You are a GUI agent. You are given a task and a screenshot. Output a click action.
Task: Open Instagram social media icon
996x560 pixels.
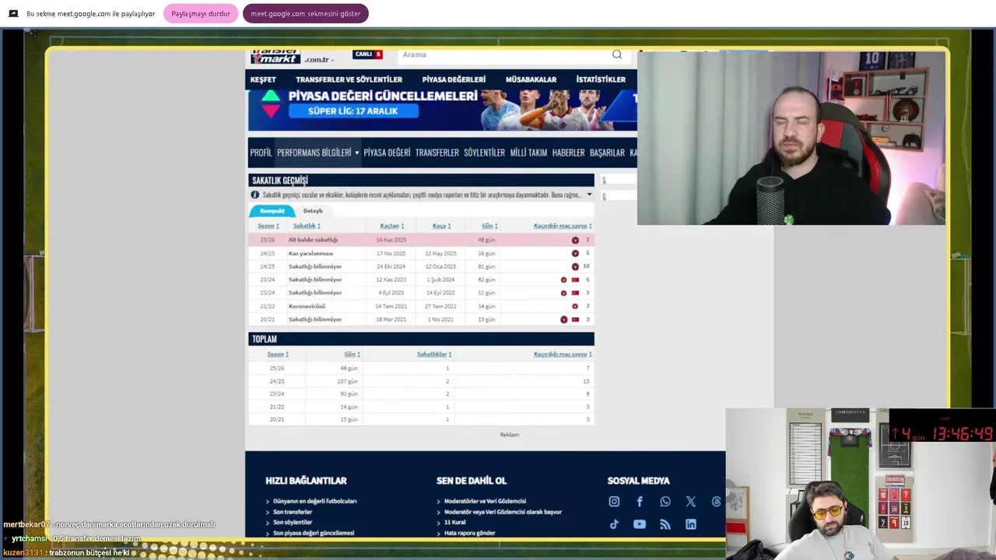tap(614, 502)
